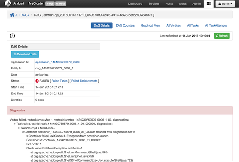Click the red FAILED status icon
This screenshot has height=162, width=239.
click(x=37, y=81)
